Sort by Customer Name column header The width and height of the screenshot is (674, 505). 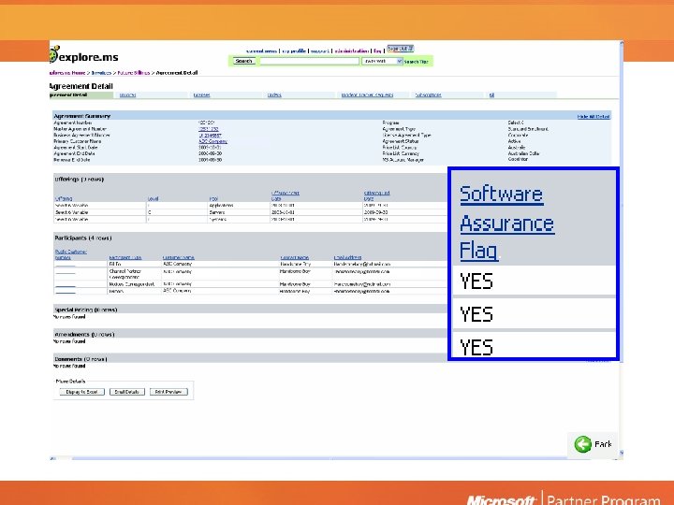[179, 258]
